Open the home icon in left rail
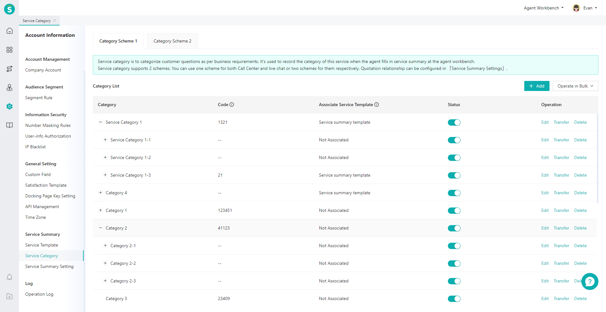This screenshot has width=606, height=312. click(x=9, y=31)
